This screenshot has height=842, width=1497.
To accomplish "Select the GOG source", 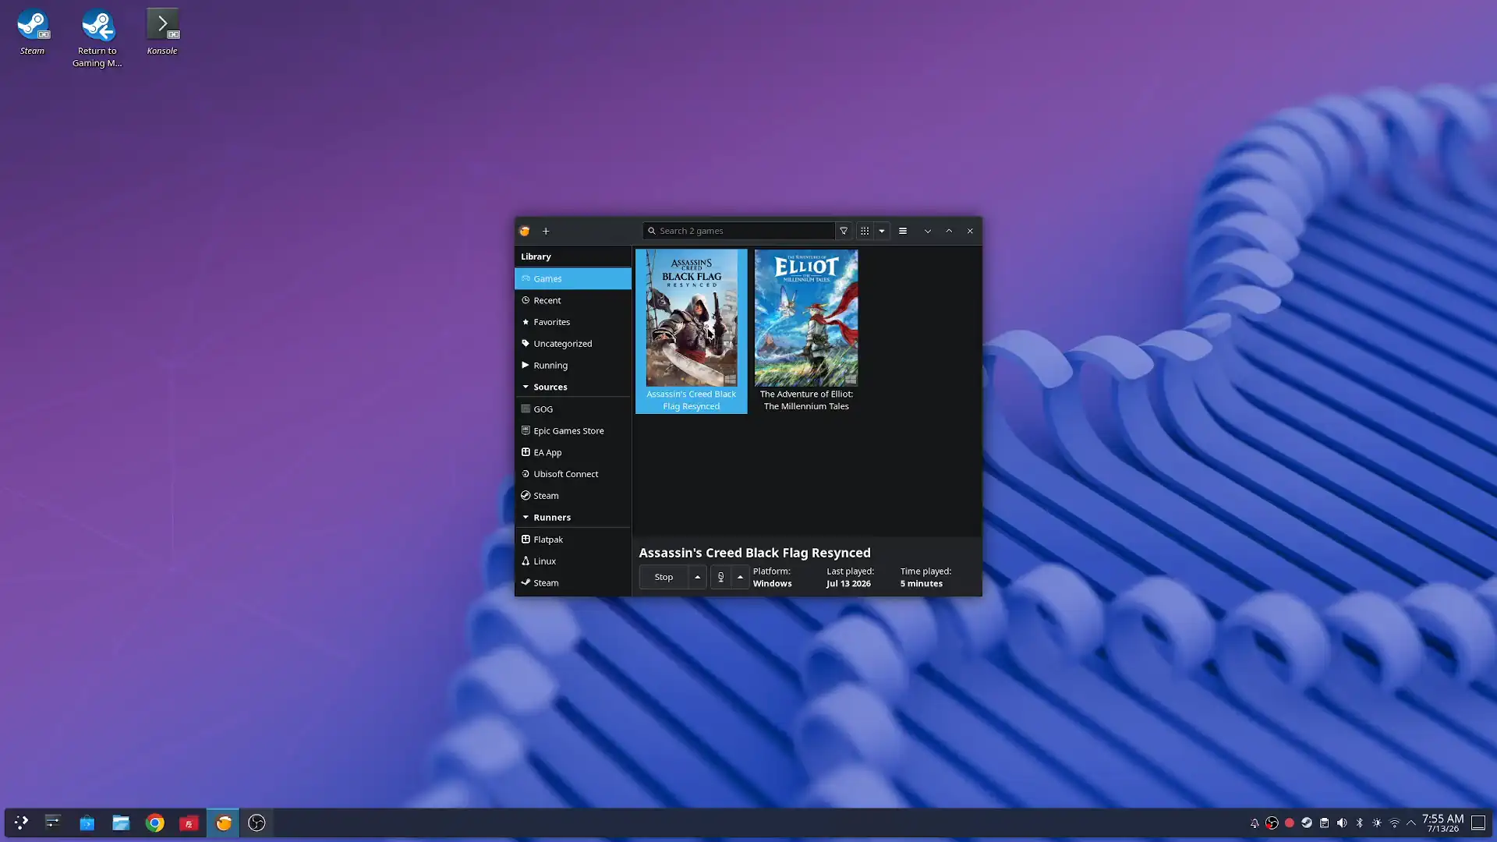I will coord(573,409).
